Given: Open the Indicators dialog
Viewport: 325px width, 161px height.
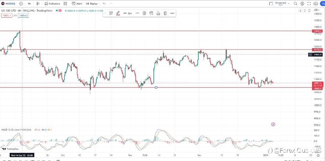Looking at the screenshot, I should point(52,4).
